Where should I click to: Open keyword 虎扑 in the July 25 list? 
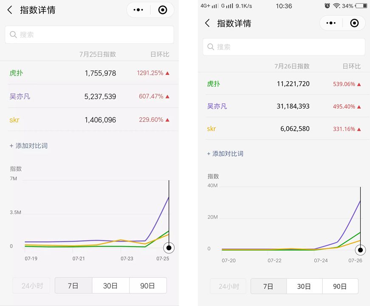pyautogui.click(x=16, y=73)
